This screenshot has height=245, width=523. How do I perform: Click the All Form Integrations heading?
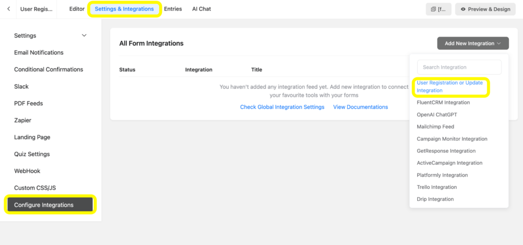click(151, 43)
